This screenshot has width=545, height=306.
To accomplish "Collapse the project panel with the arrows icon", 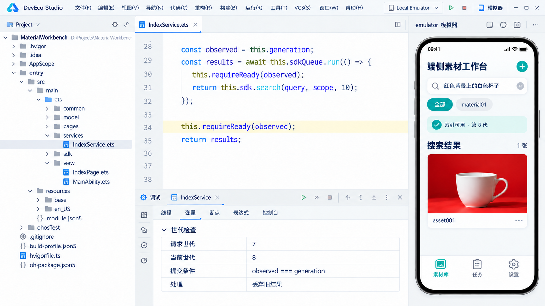I will [x=126, y=24].
